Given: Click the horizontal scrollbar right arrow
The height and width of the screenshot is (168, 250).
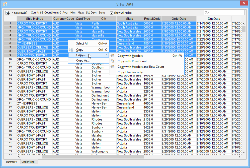Looking at the screenshot, I should click(239, 156).
